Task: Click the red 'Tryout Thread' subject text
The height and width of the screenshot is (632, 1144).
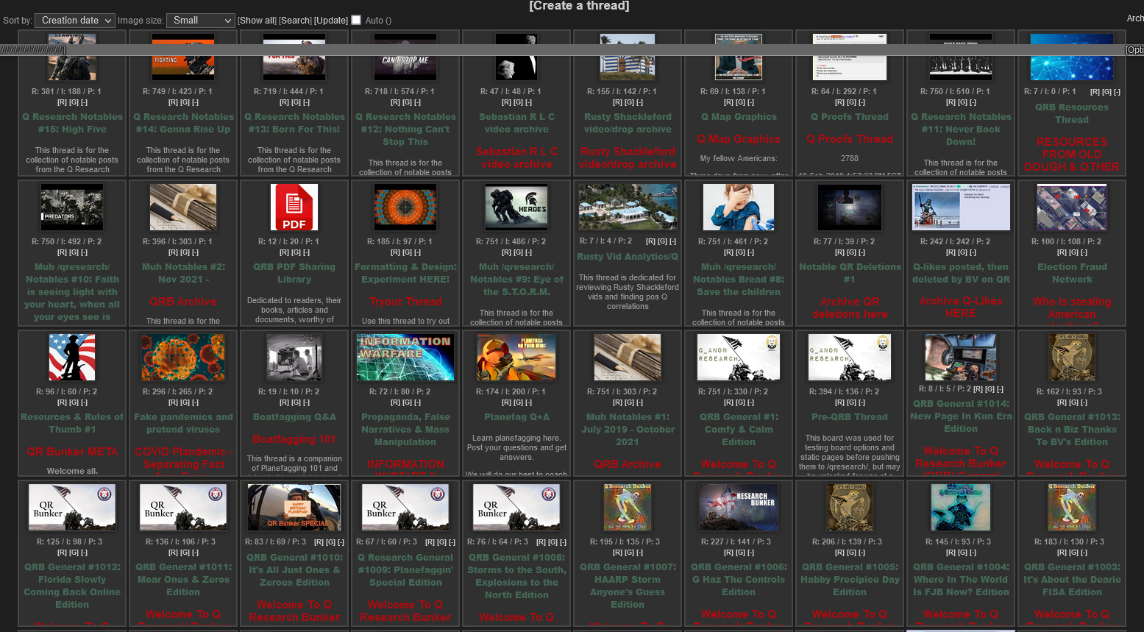Action: [405, 302]
